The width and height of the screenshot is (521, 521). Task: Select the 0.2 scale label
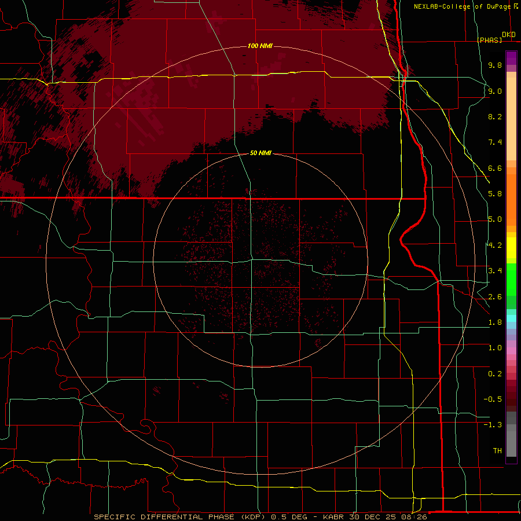pos(495,374)
